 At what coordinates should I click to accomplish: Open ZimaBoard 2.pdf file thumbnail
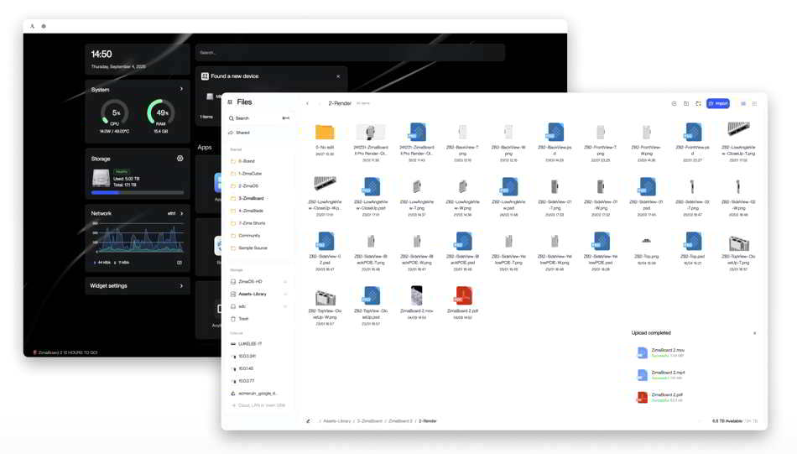pos(463,295)
